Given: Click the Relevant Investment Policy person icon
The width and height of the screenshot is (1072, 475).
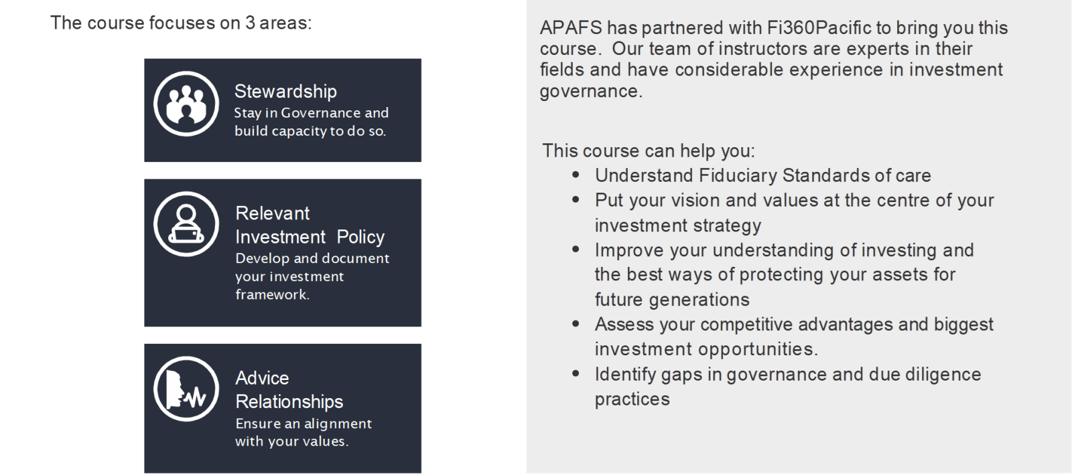Looking at the screenshot, I should [x=186, y=224].
